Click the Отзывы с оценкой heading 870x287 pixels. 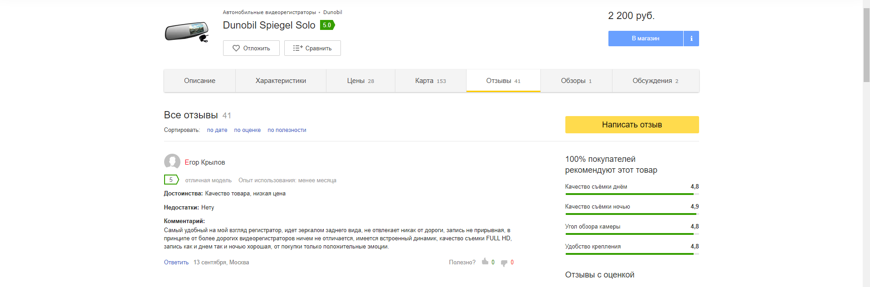pyautogui.click(x=600, y=275)
